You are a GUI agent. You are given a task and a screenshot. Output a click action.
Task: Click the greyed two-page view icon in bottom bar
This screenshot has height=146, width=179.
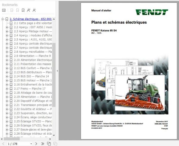[55, 144]
